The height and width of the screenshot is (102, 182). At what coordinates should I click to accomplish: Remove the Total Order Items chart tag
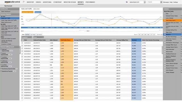(x=33, y=12)
